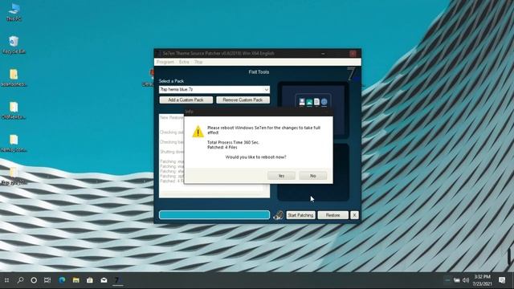This screenshot has height=289, width=514.
Task: Click Add a Custom Pack button
Action: click(186, 100)
